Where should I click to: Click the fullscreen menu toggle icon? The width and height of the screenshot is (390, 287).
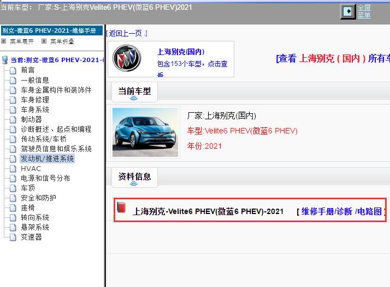pyautogui.click(x=348, y=11)
